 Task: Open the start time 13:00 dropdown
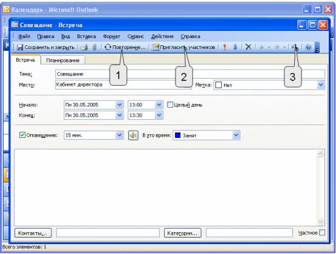pos(159,105)
